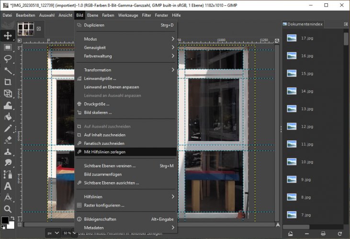
Task: Toggle quick mask at canvas bottom-left
Action: coord(20,225)
